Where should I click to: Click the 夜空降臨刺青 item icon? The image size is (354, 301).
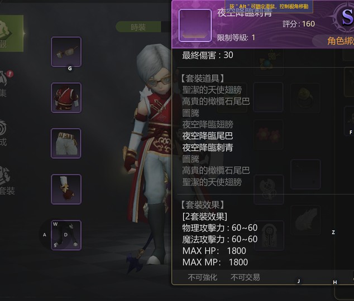tap(195, 25)
